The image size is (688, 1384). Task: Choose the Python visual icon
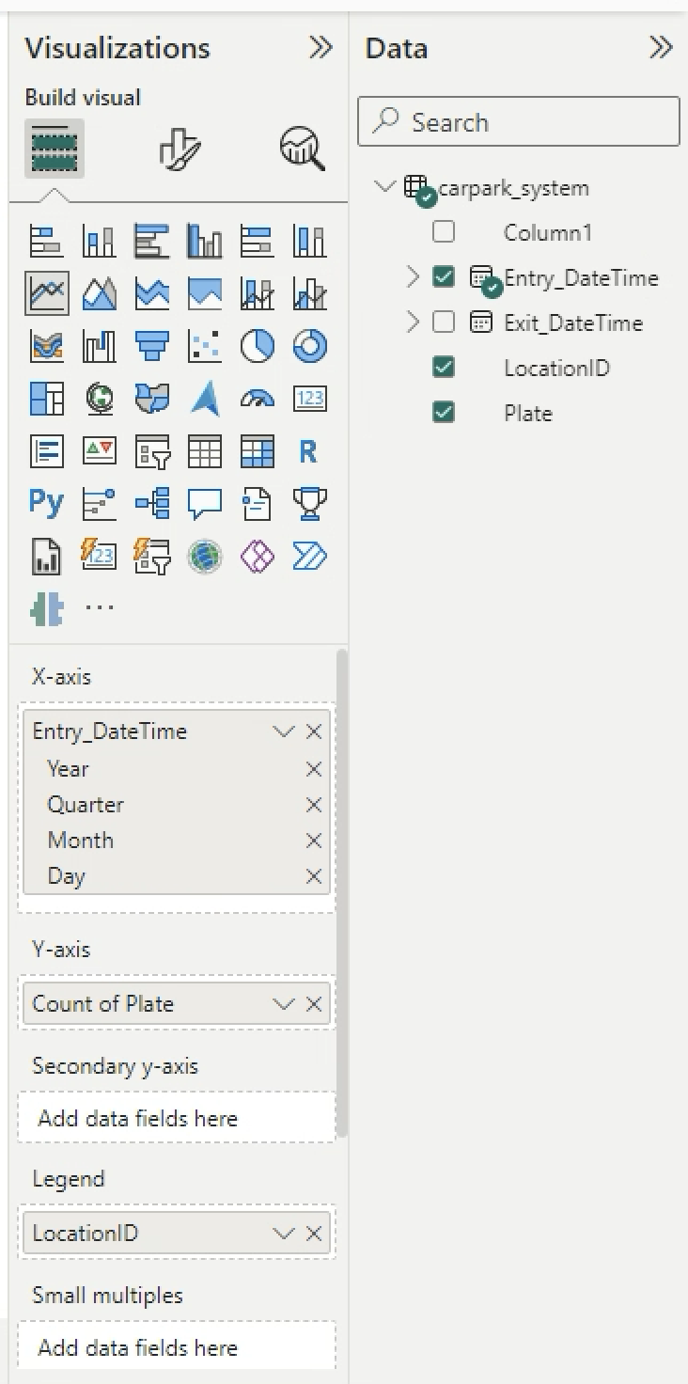[x=46, y=503]
